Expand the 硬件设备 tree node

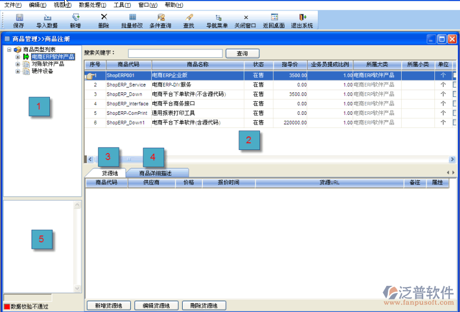click(18, 71)
